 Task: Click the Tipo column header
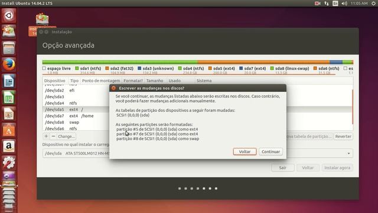point(74,80)
